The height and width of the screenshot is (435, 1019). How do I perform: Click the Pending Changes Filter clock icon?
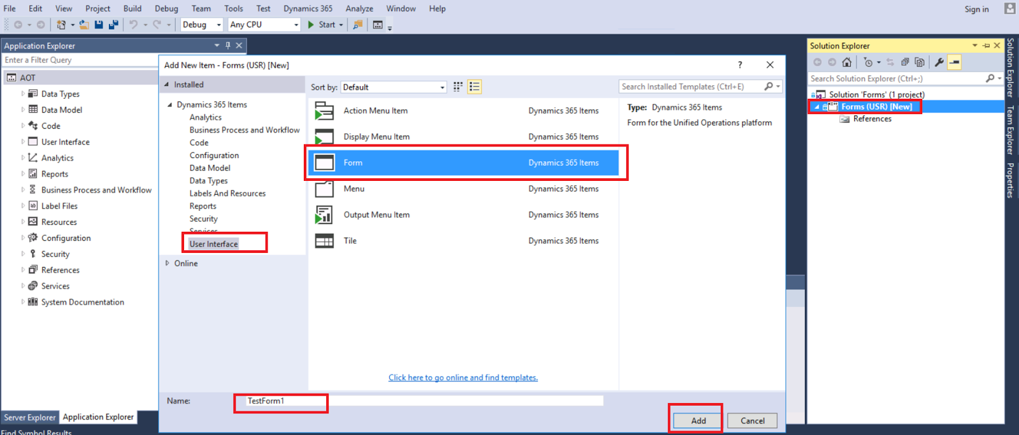[x=868, y=62]
